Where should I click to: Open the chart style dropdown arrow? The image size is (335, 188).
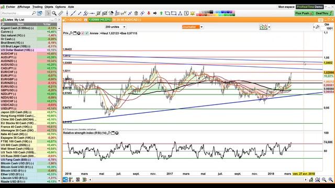coord(269,27)
